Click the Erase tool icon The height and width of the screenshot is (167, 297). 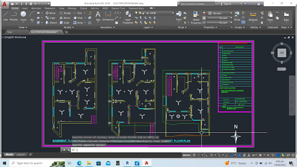(x=90, y=13)
